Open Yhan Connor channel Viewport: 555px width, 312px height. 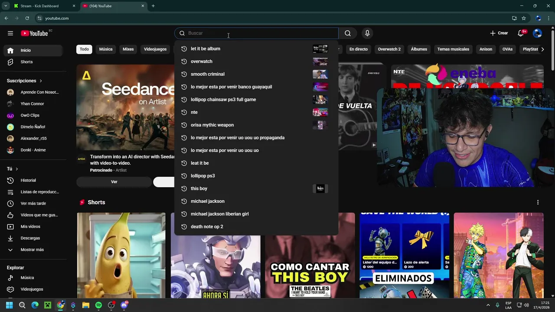pyautogui.click(x=34, y=104)
